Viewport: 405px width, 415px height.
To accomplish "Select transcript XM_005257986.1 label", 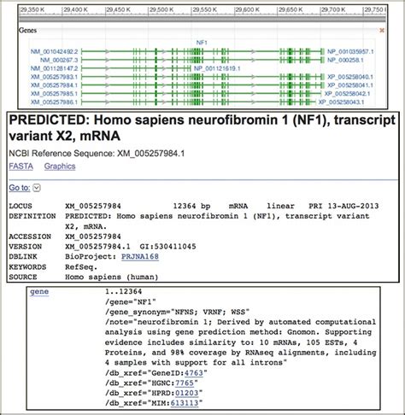I will [x=54, y=102].
